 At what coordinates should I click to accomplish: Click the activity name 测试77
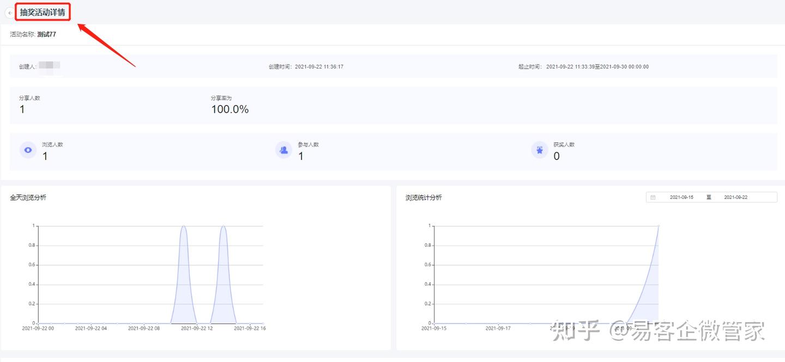(46, 34)
